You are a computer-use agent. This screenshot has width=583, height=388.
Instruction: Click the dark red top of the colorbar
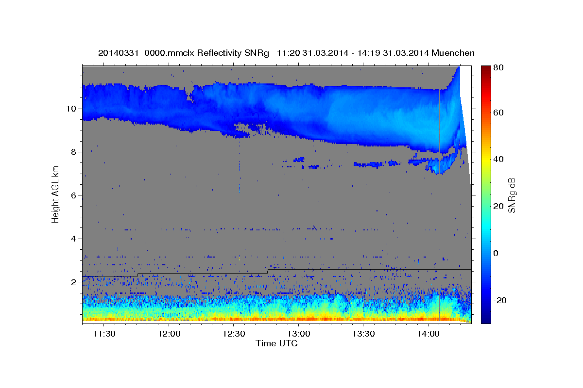click(486, 70)
